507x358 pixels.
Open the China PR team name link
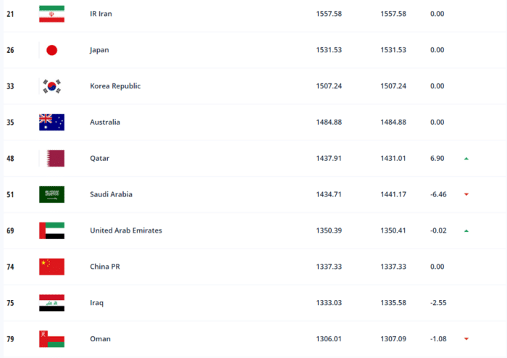pyautogui.click(x=105, y=267)
